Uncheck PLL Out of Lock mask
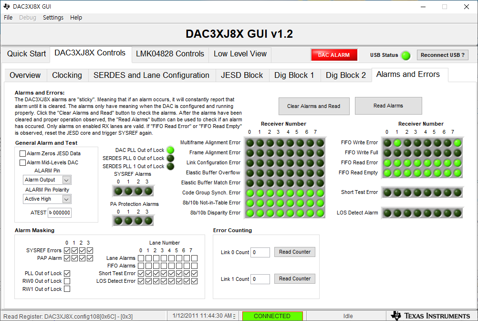478x321 pixels. click(x=67, y=273)
